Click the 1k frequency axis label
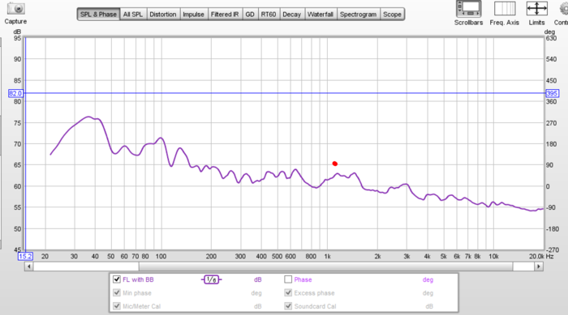 pos(328,257)
